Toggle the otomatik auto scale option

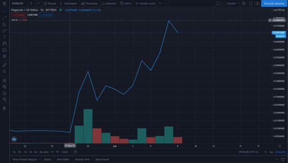click(x=280, y=152)
